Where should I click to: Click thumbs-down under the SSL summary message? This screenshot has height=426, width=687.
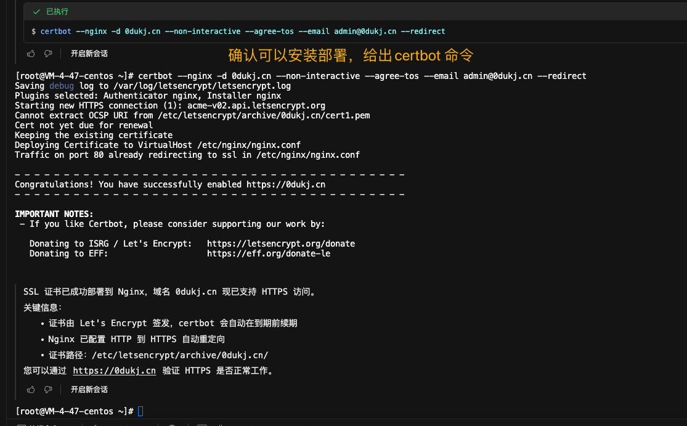pos(48,389)
